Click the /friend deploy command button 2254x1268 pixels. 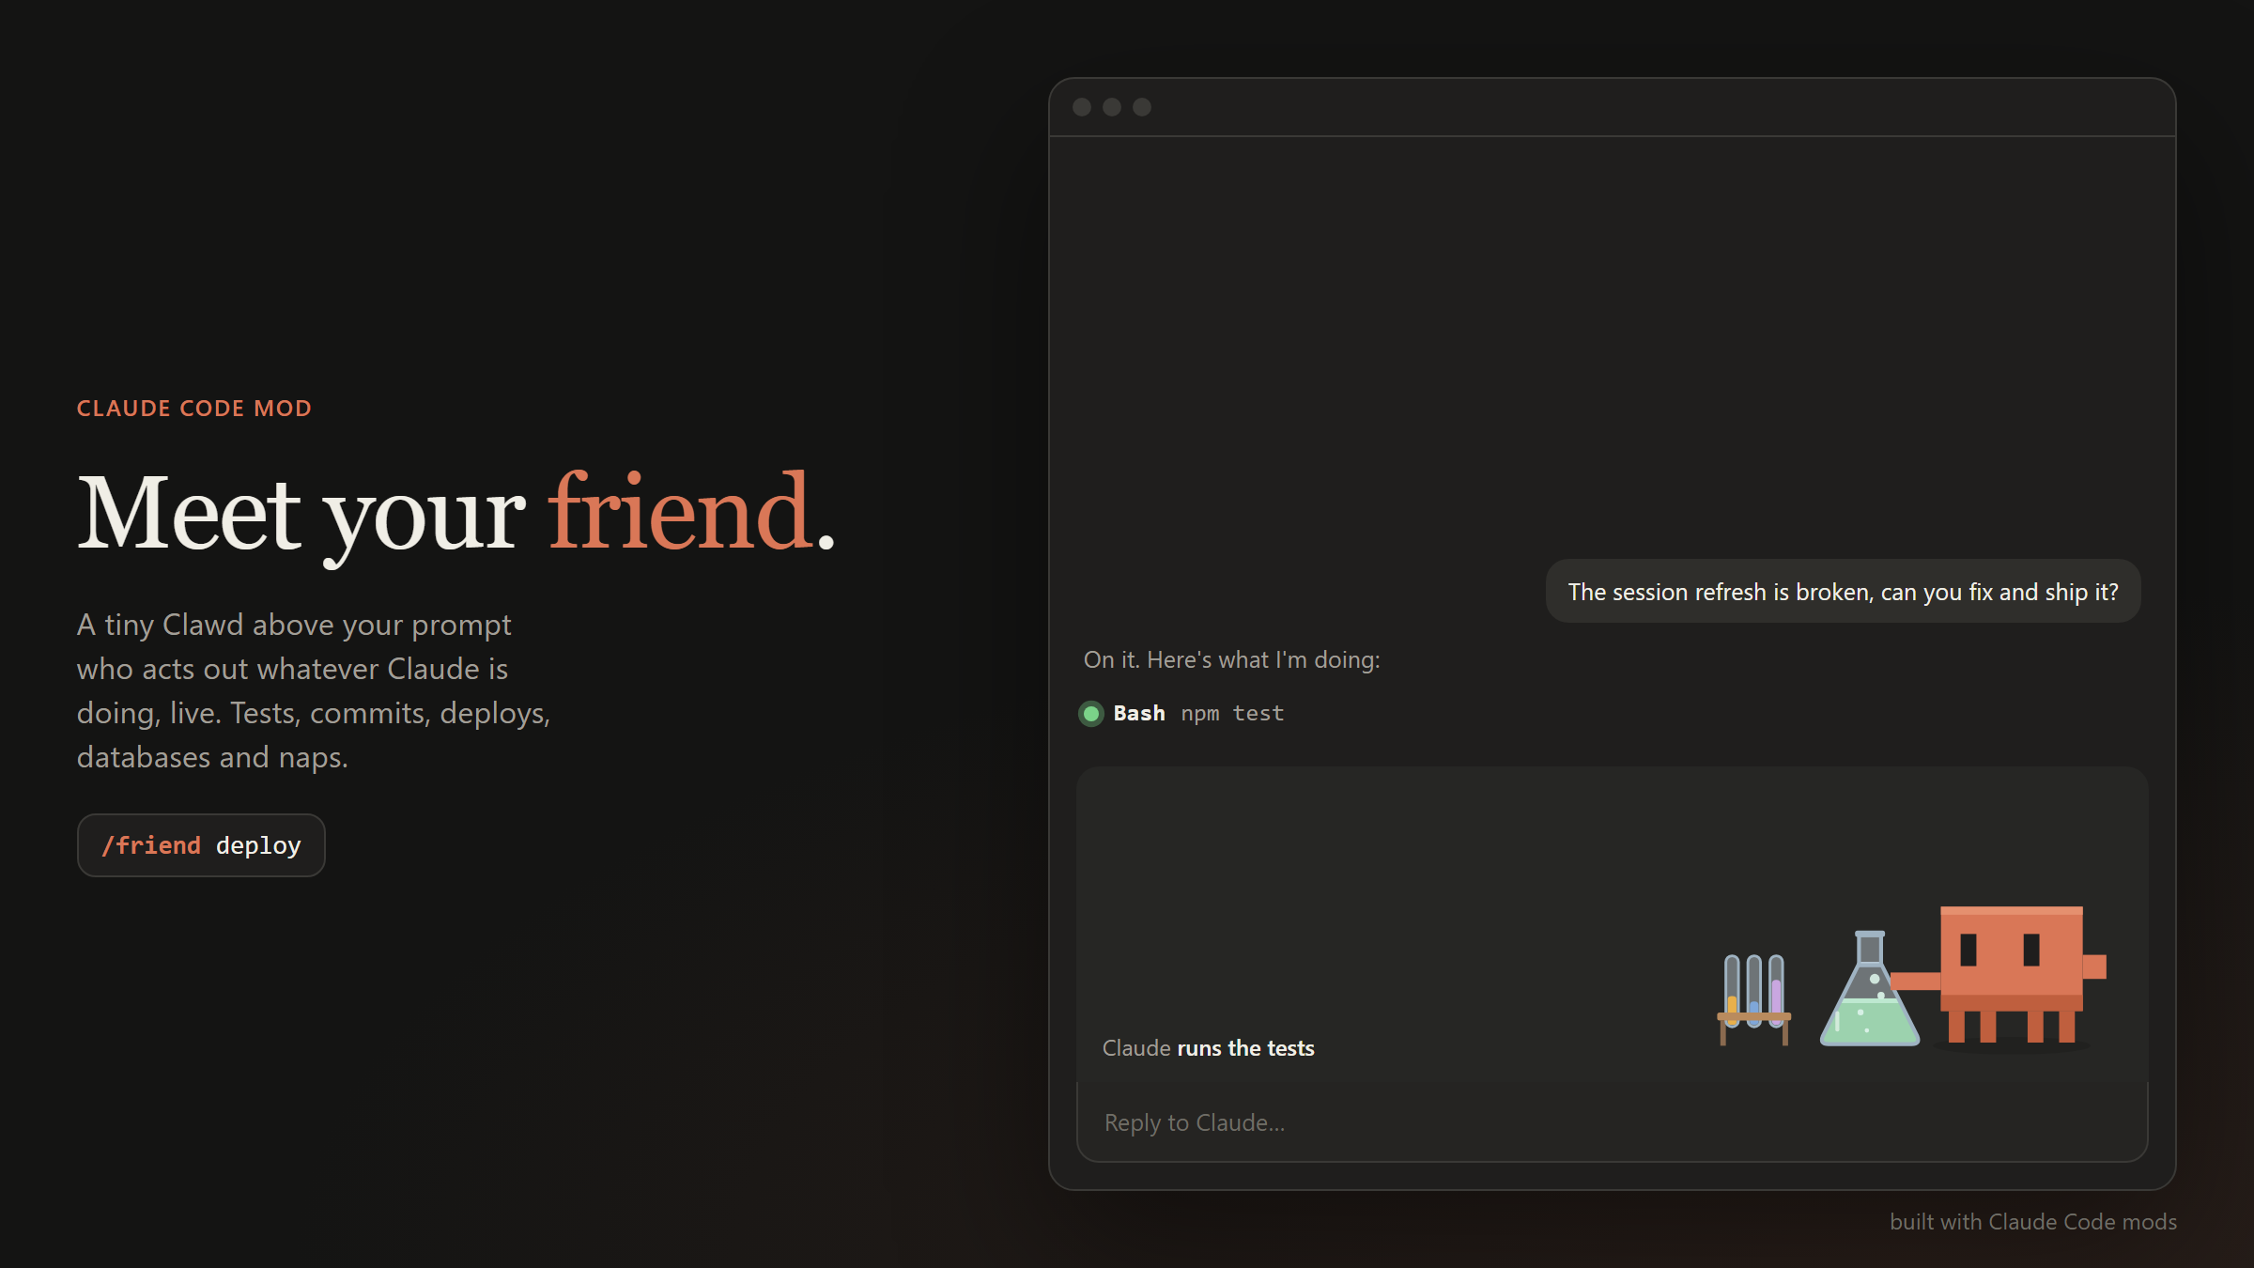pyautogui.click(x=201, y=845)
